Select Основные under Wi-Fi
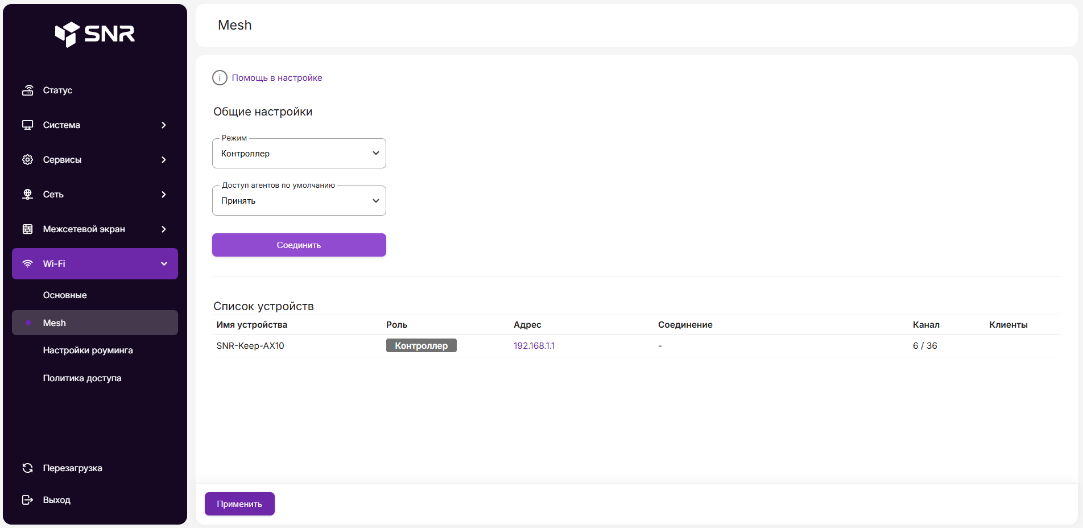The width and height of the screenshot is (1083, 528). click(x=65, y=295)
